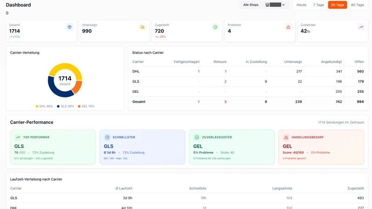
Task: Click the orange GEL legend dot
Action: click(x=79, y=106)
